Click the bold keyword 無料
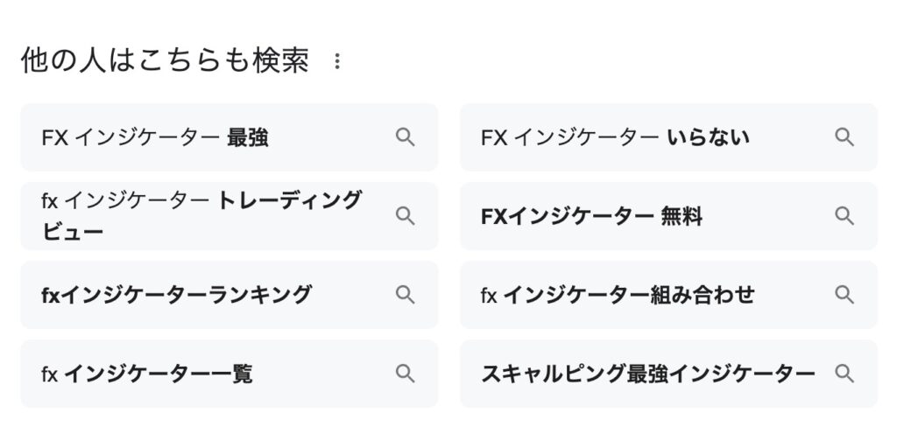Viewport: 897px width, 427px height. tap(681, 216)
